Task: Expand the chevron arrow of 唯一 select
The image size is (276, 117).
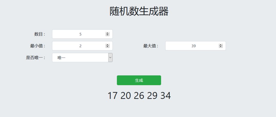Action: [110, 57]
